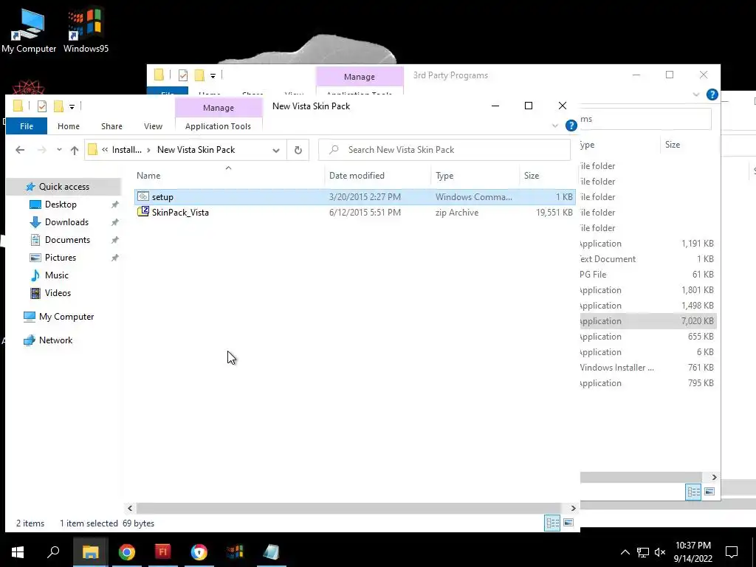Open Music in the navigation pane
Screen dimensions: 756x567
click(x=56, y=275)
